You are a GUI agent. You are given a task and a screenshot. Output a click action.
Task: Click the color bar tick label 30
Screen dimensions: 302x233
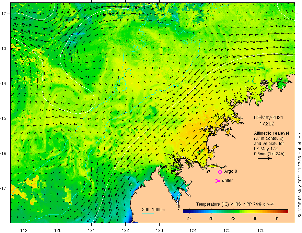pyautogui.click(x=255, y=218)
